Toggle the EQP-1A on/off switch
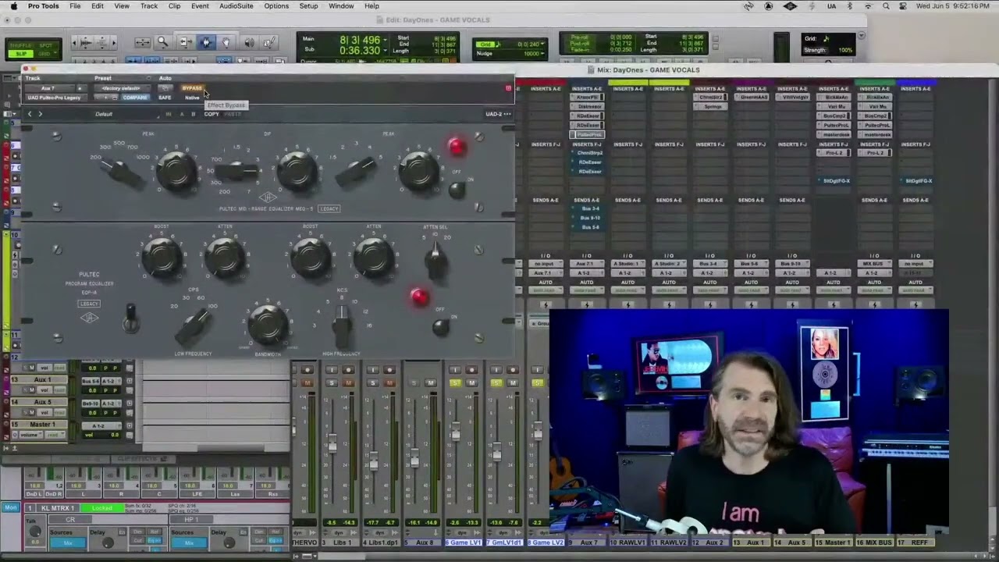Viewport: 999px width, 562px height. [x=440, y=326]
